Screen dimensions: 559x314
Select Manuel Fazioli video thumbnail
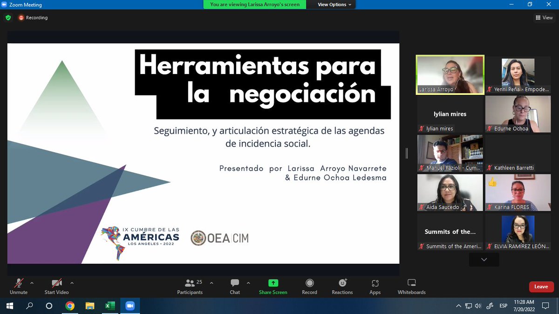pos(450,154)
